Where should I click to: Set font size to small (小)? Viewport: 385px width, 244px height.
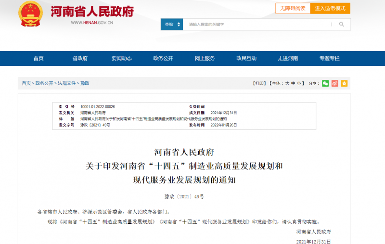click(299, 83)
